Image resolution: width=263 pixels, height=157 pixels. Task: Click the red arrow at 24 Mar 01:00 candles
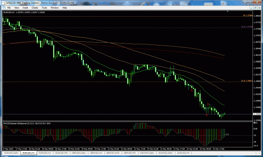192,90
